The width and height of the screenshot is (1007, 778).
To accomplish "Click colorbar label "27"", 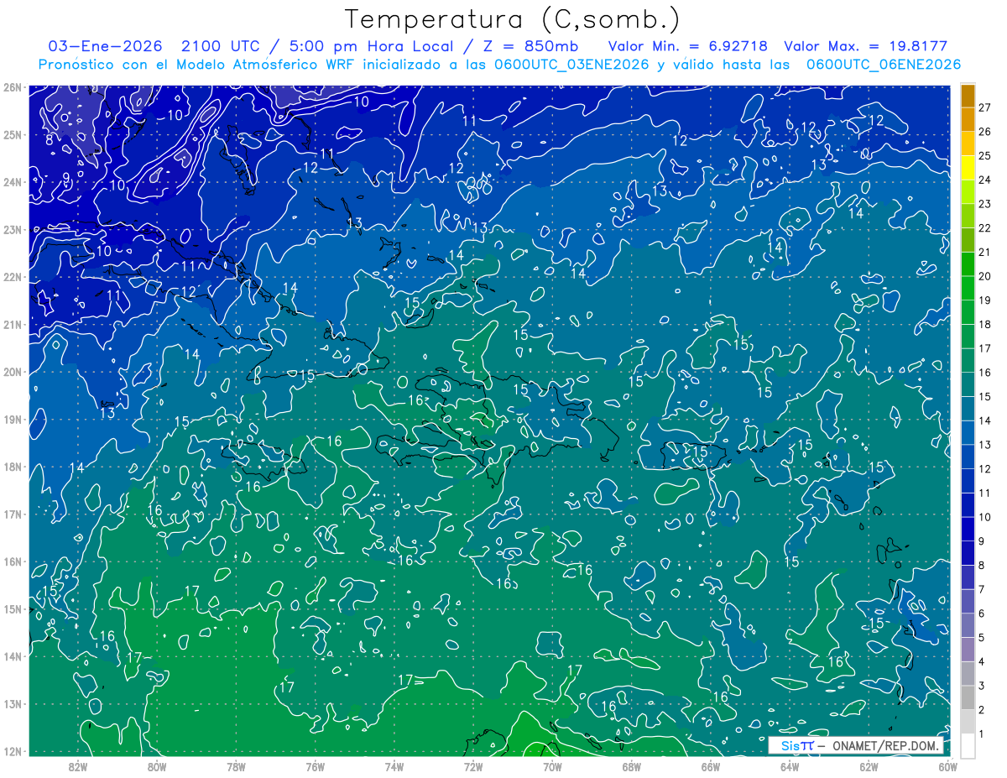I will click(985, 107).
